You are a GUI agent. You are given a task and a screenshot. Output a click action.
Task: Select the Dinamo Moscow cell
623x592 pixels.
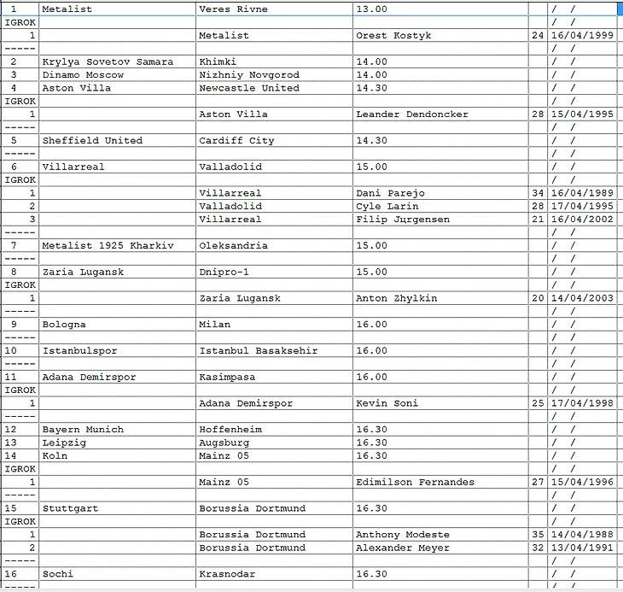[x=117, y=74]
